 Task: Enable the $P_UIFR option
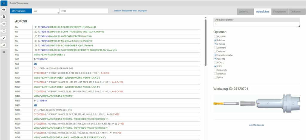(x=215, y=37)
